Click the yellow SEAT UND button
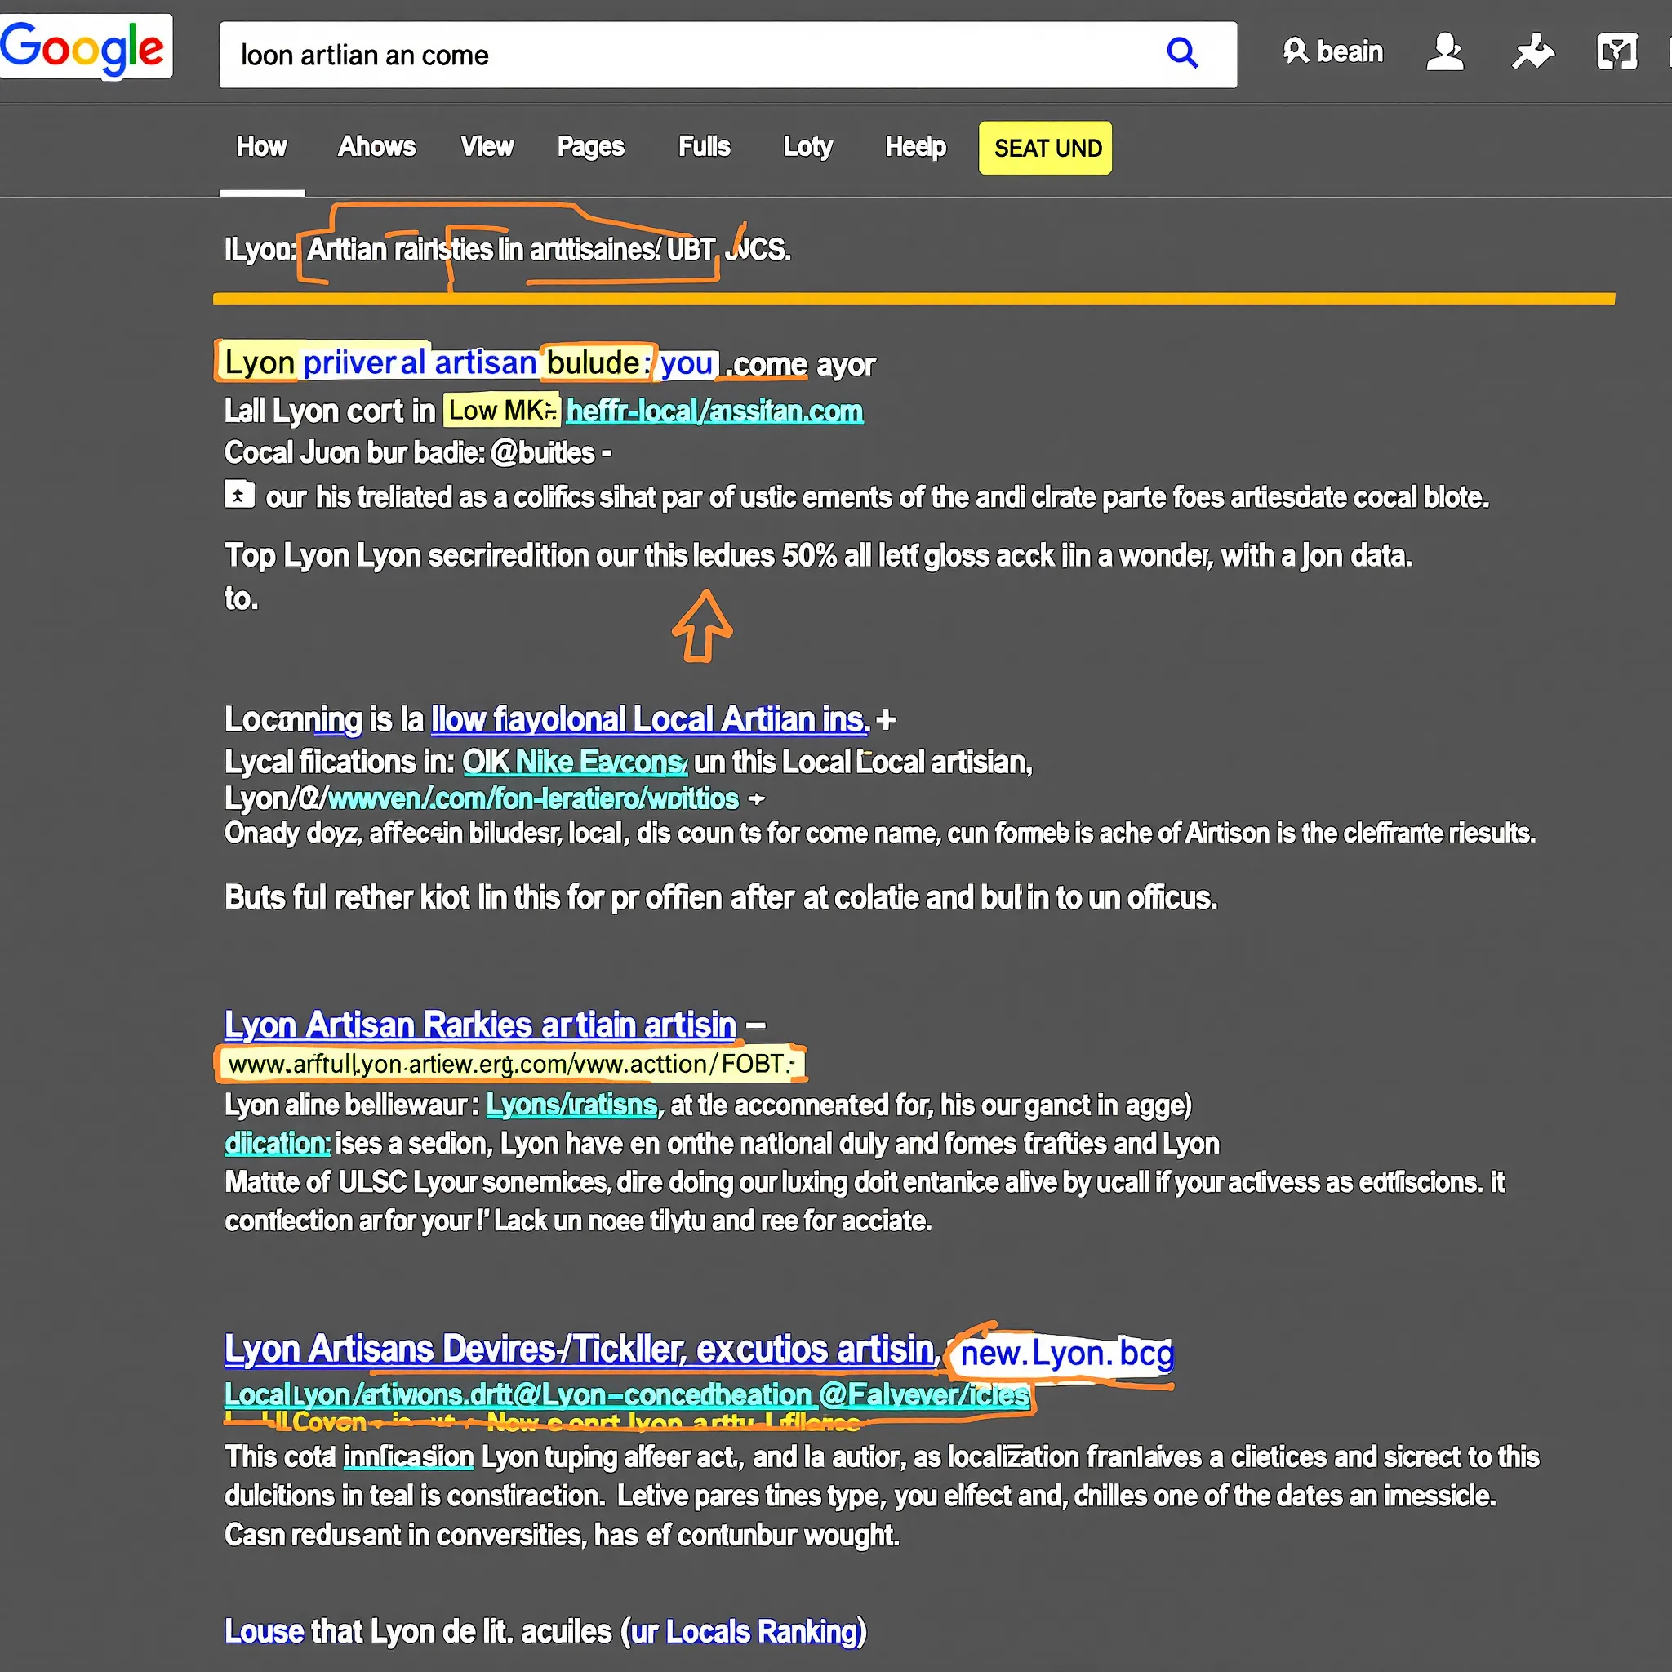Screen dimensions: 1672x1672 (1044, 148)
